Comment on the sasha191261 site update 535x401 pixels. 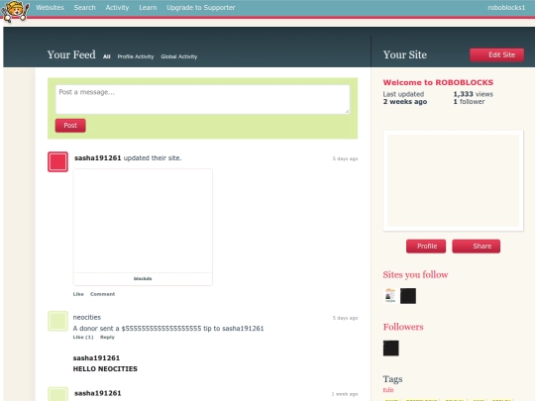[102, 294]
